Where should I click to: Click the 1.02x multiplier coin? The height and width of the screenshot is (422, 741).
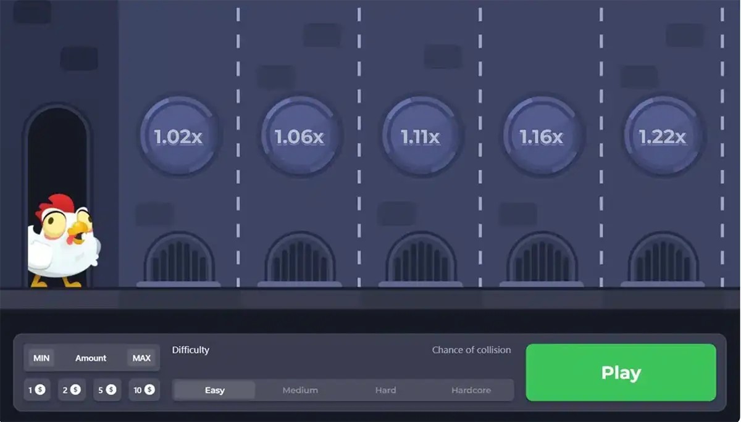point(178,136)
